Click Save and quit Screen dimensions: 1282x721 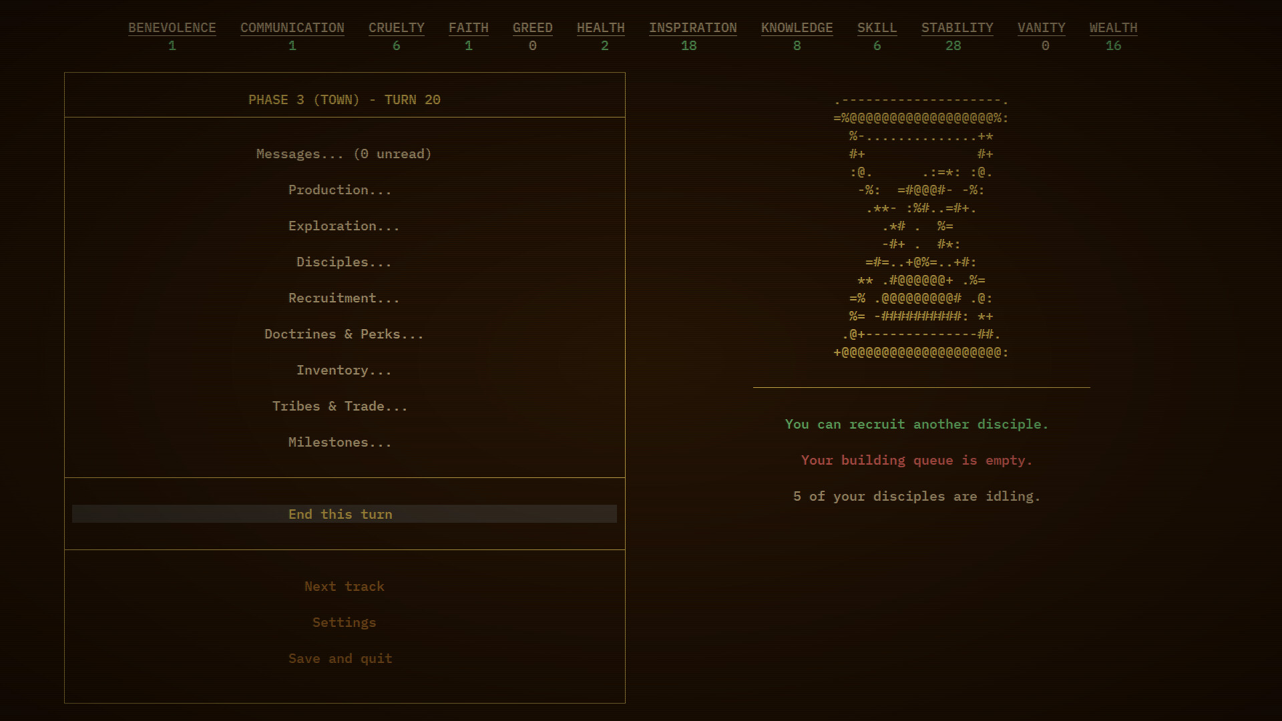coord(340,659)
